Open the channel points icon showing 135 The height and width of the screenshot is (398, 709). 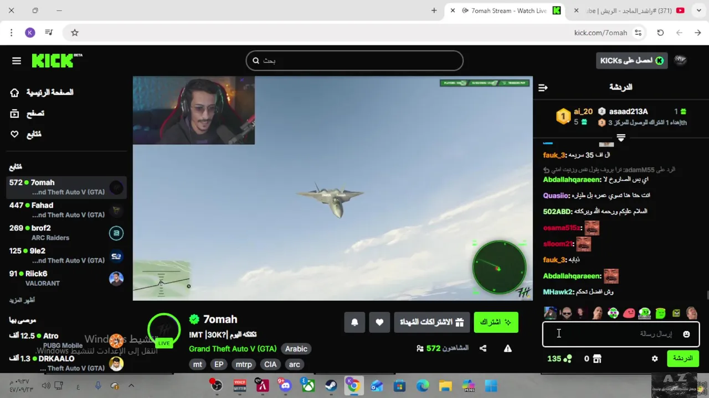click(x=567, y=359)
